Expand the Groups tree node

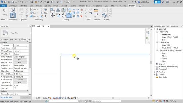tap(154, 75)
